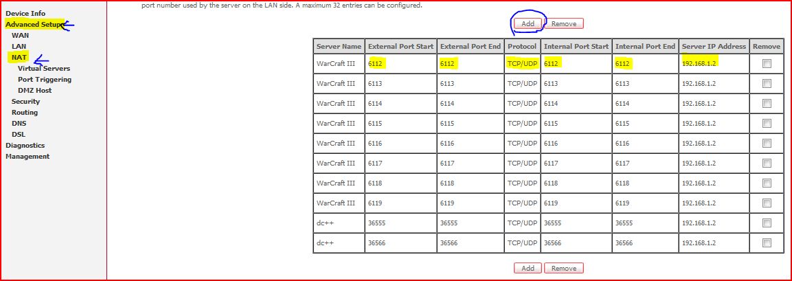Check Remove box for WarCraft III port 6112
The width and height of the screenshot is (792, 281).
point(767,64)
